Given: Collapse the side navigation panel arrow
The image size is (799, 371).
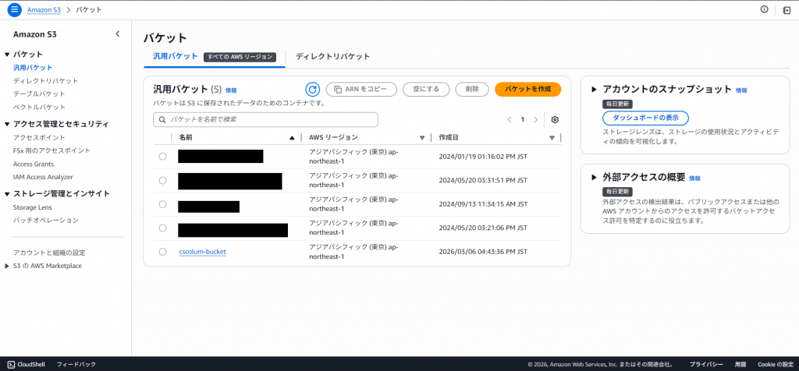Looking at the screenshot, I should pos(118,34).
